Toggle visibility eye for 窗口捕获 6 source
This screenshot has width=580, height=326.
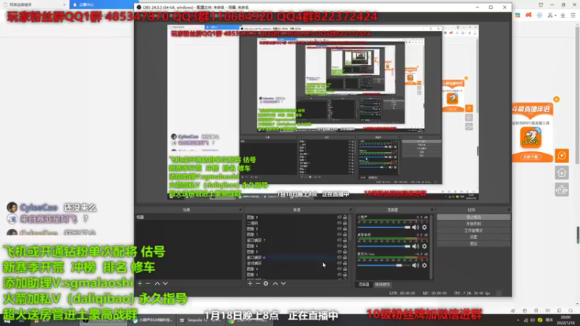[x=339, y=257]
